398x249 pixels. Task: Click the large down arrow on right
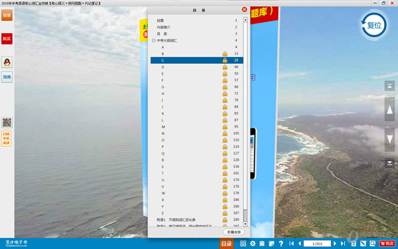(x=389, y=139)
